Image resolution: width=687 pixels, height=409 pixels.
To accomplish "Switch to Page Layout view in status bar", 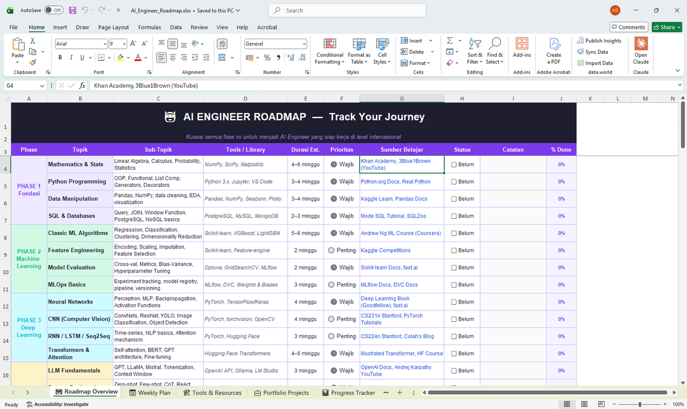I will 584,404.
